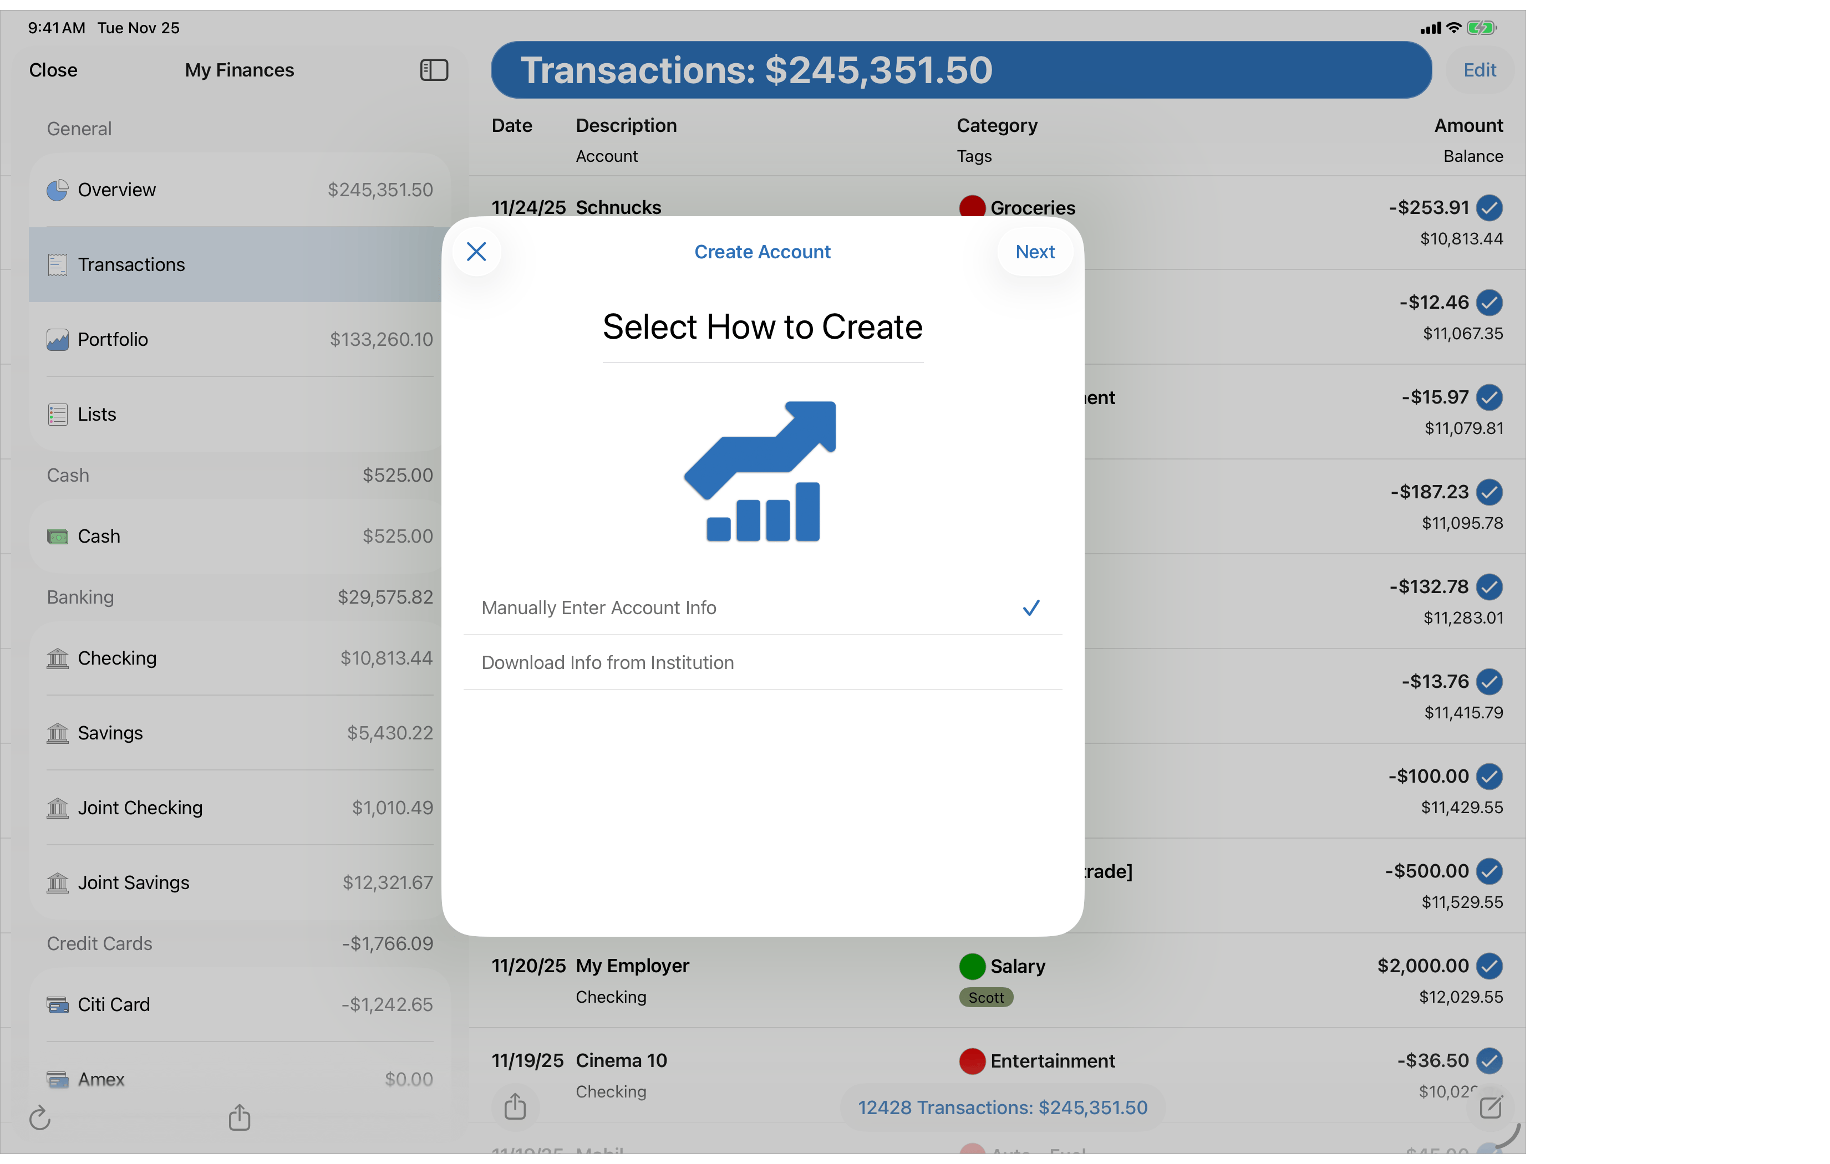
Task: Tap the share icon below sidebar
Action: pos(240,1117)
